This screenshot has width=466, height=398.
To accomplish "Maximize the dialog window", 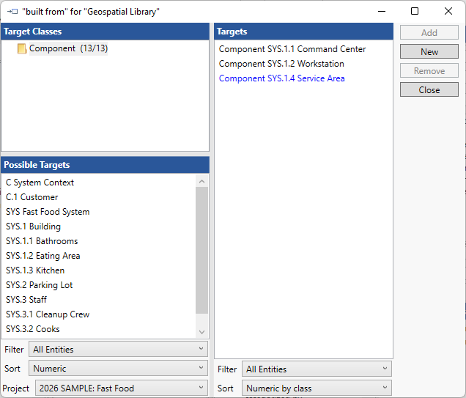I will tap(415, 11).
